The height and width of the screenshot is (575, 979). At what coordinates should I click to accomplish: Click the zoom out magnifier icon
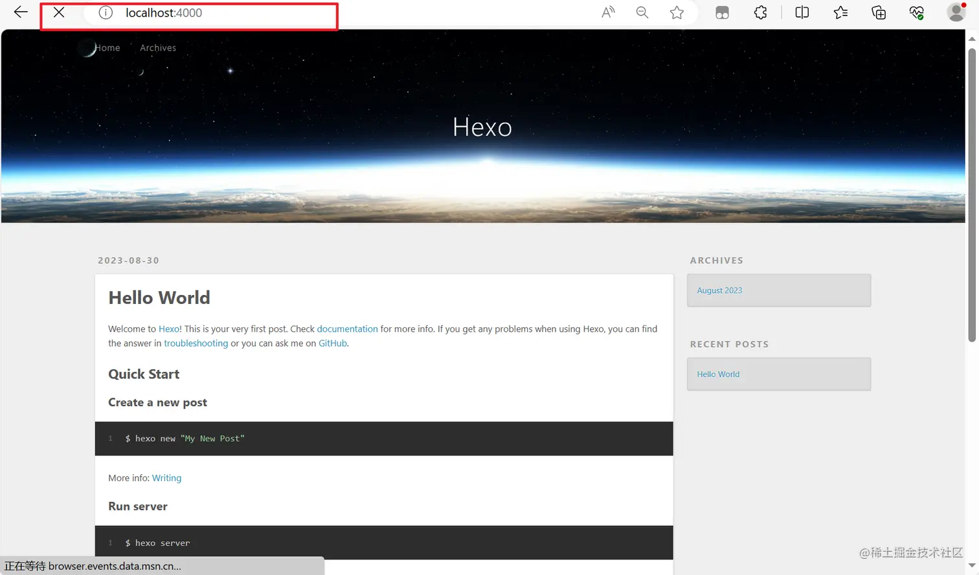tap(642, 12)
